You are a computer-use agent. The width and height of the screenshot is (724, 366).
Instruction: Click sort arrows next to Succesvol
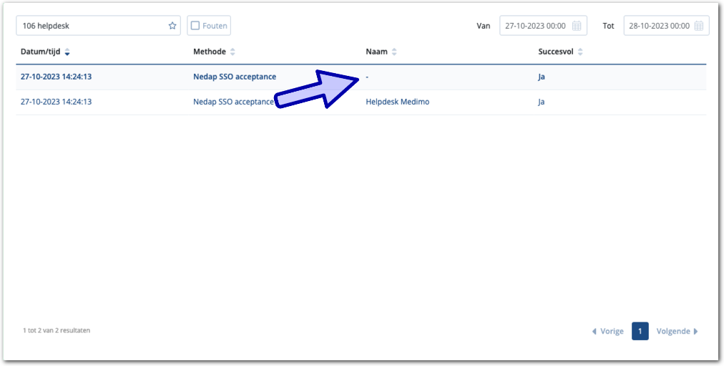[x=580, y=52]
